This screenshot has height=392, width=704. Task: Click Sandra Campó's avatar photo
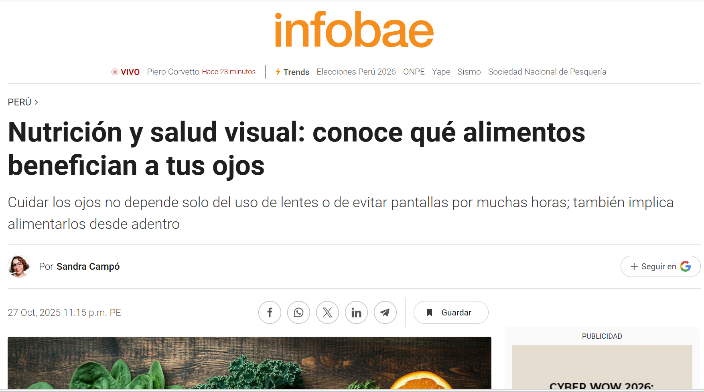(x=19, y=267)
